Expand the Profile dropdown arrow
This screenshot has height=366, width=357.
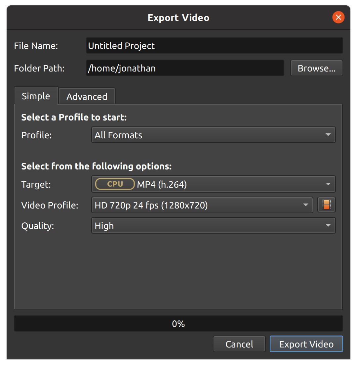[328, 135]
